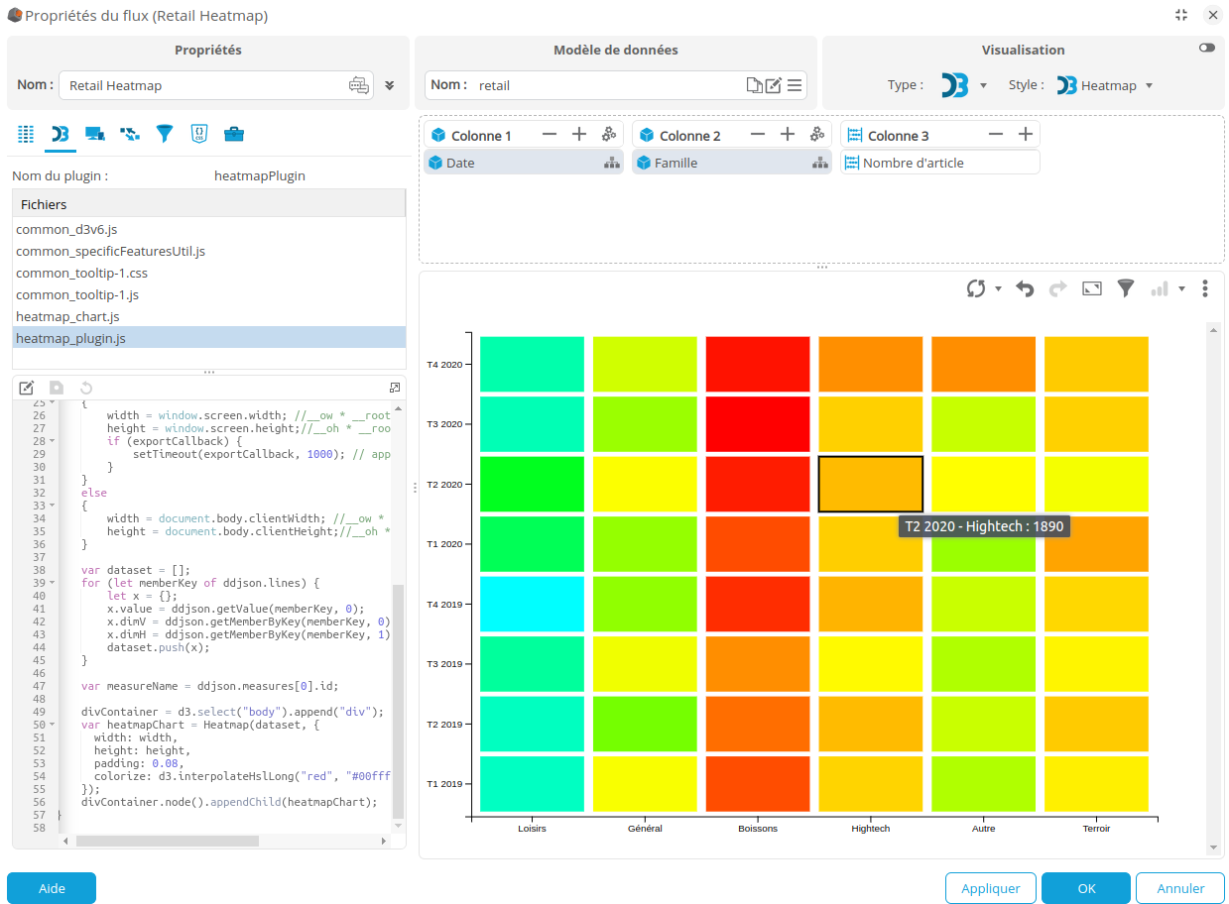Click the Appliquer button

tap(990, 888)
